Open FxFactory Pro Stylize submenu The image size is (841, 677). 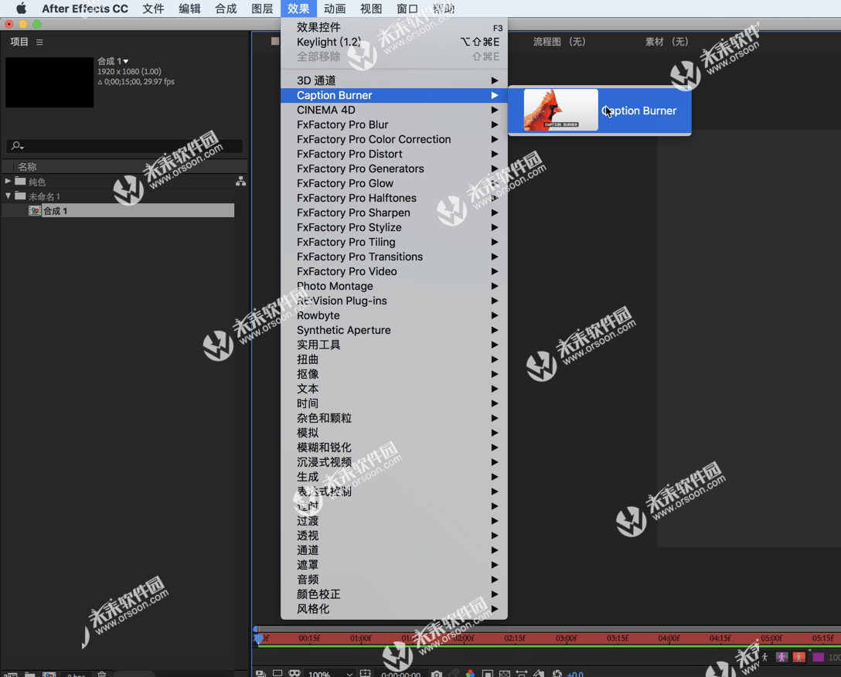coord(393,227)
